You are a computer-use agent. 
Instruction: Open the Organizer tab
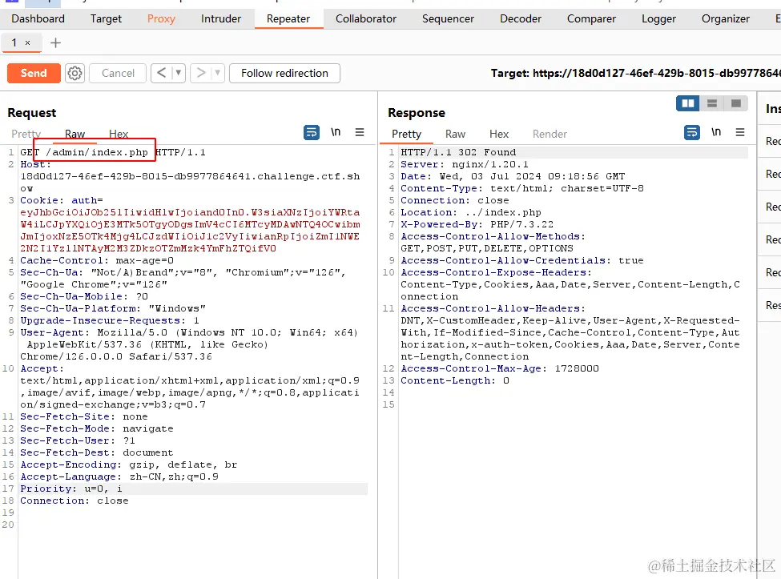725,19
